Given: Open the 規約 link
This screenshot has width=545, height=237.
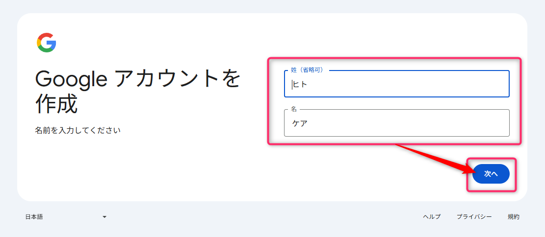Looking at the screenshot, I should coord(513,216).
